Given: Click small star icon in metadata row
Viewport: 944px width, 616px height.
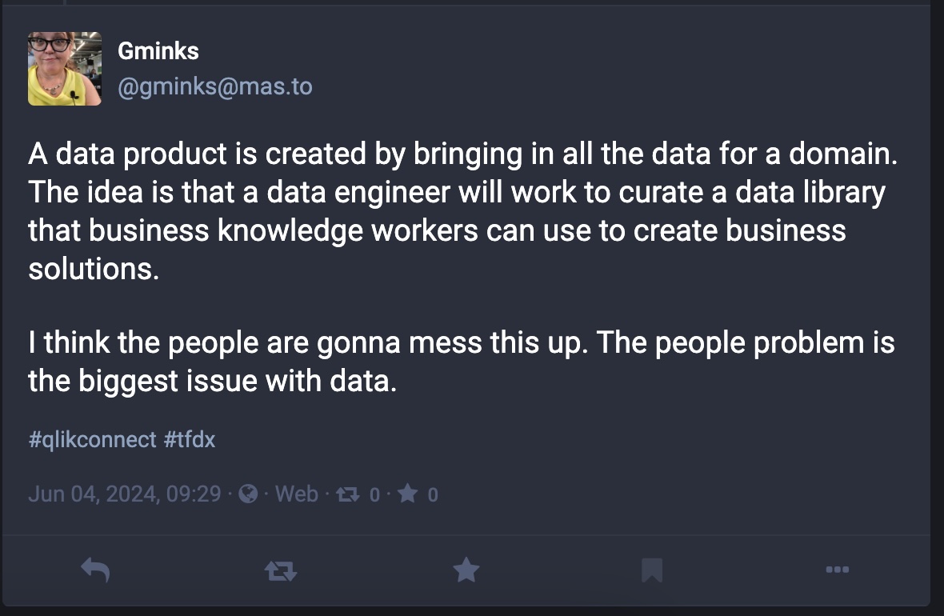Looking at the screenshot, I should click(x=407, y=494).
